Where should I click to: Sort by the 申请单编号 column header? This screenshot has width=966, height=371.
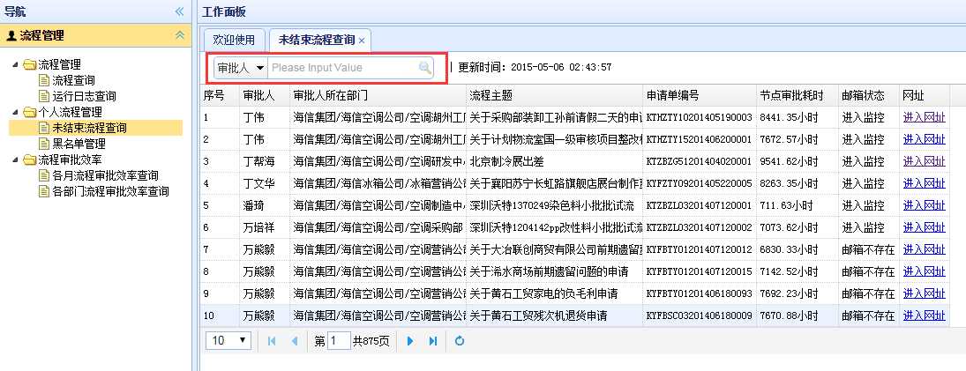(700, 96)
